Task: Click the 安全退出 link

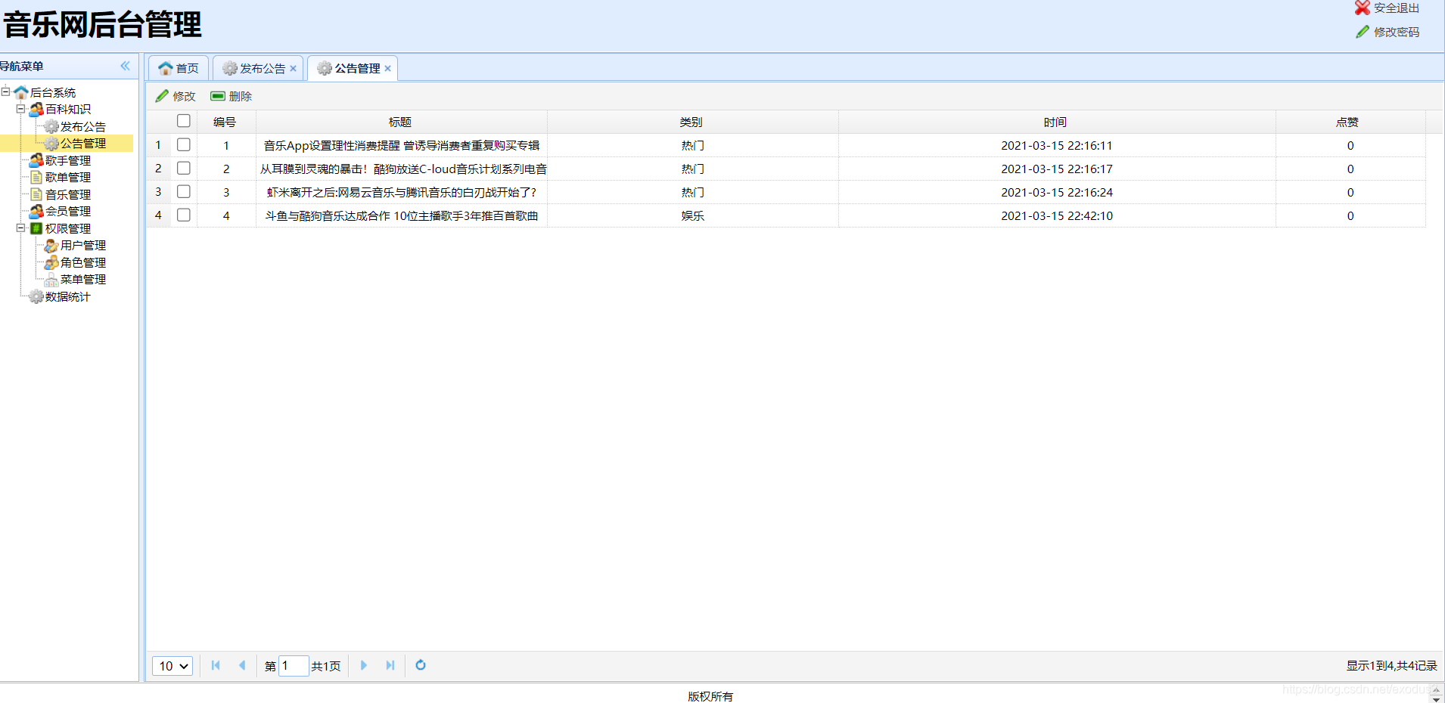Action: (1397, 8)
